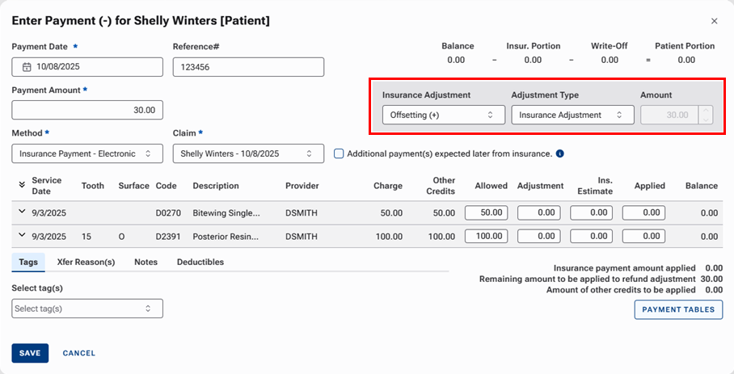Close the Enter Payment dialog
The width and height of the screenshot is (734, 374).
click(x=714, y=21)
